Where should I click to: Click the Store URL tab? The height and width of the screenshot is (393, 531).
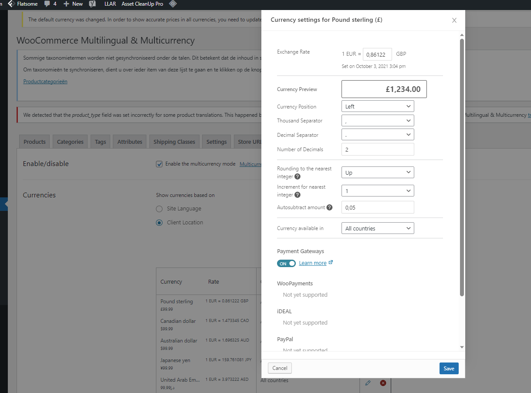[x=247, y=142]
